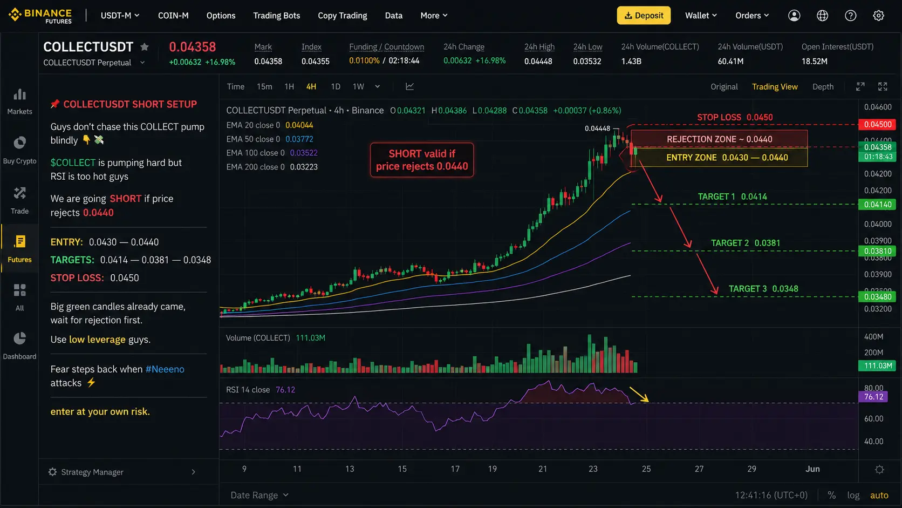The width and height of the screenshot is (902, 508).
Task: Click the Funding / Countdown label
Action: [x=386, y=47]
